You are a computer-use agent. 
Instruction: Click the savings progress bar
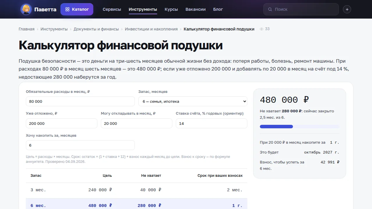pyautogui.click(x=300, y=127)
